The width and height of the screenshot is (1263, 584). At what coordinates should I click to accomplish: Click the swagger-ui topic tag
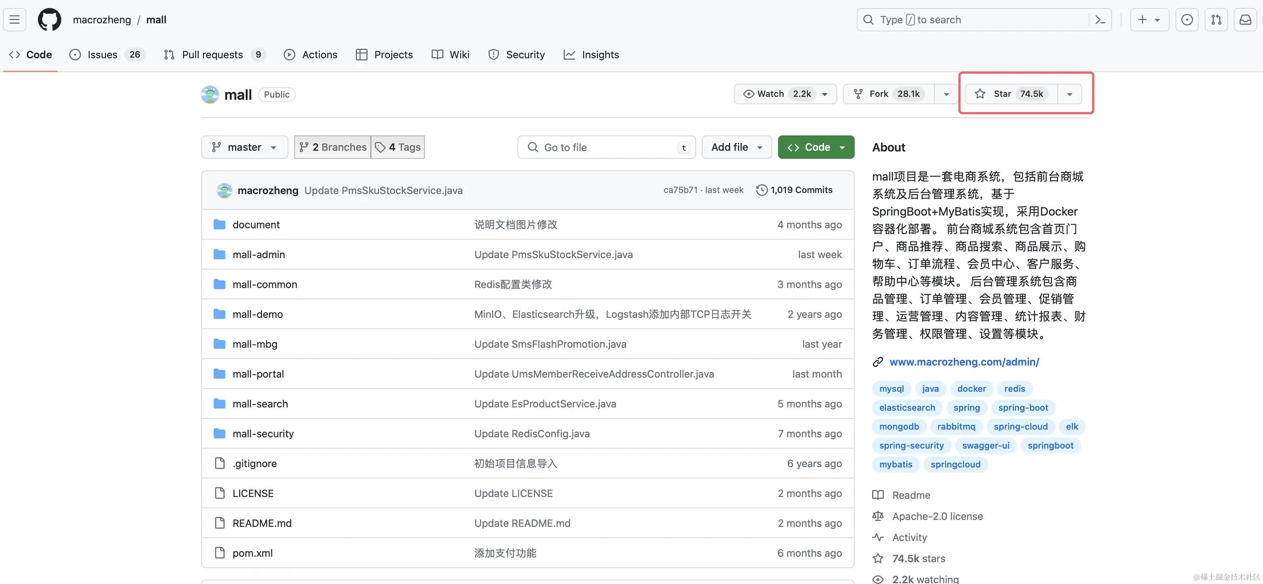point(986,446)
